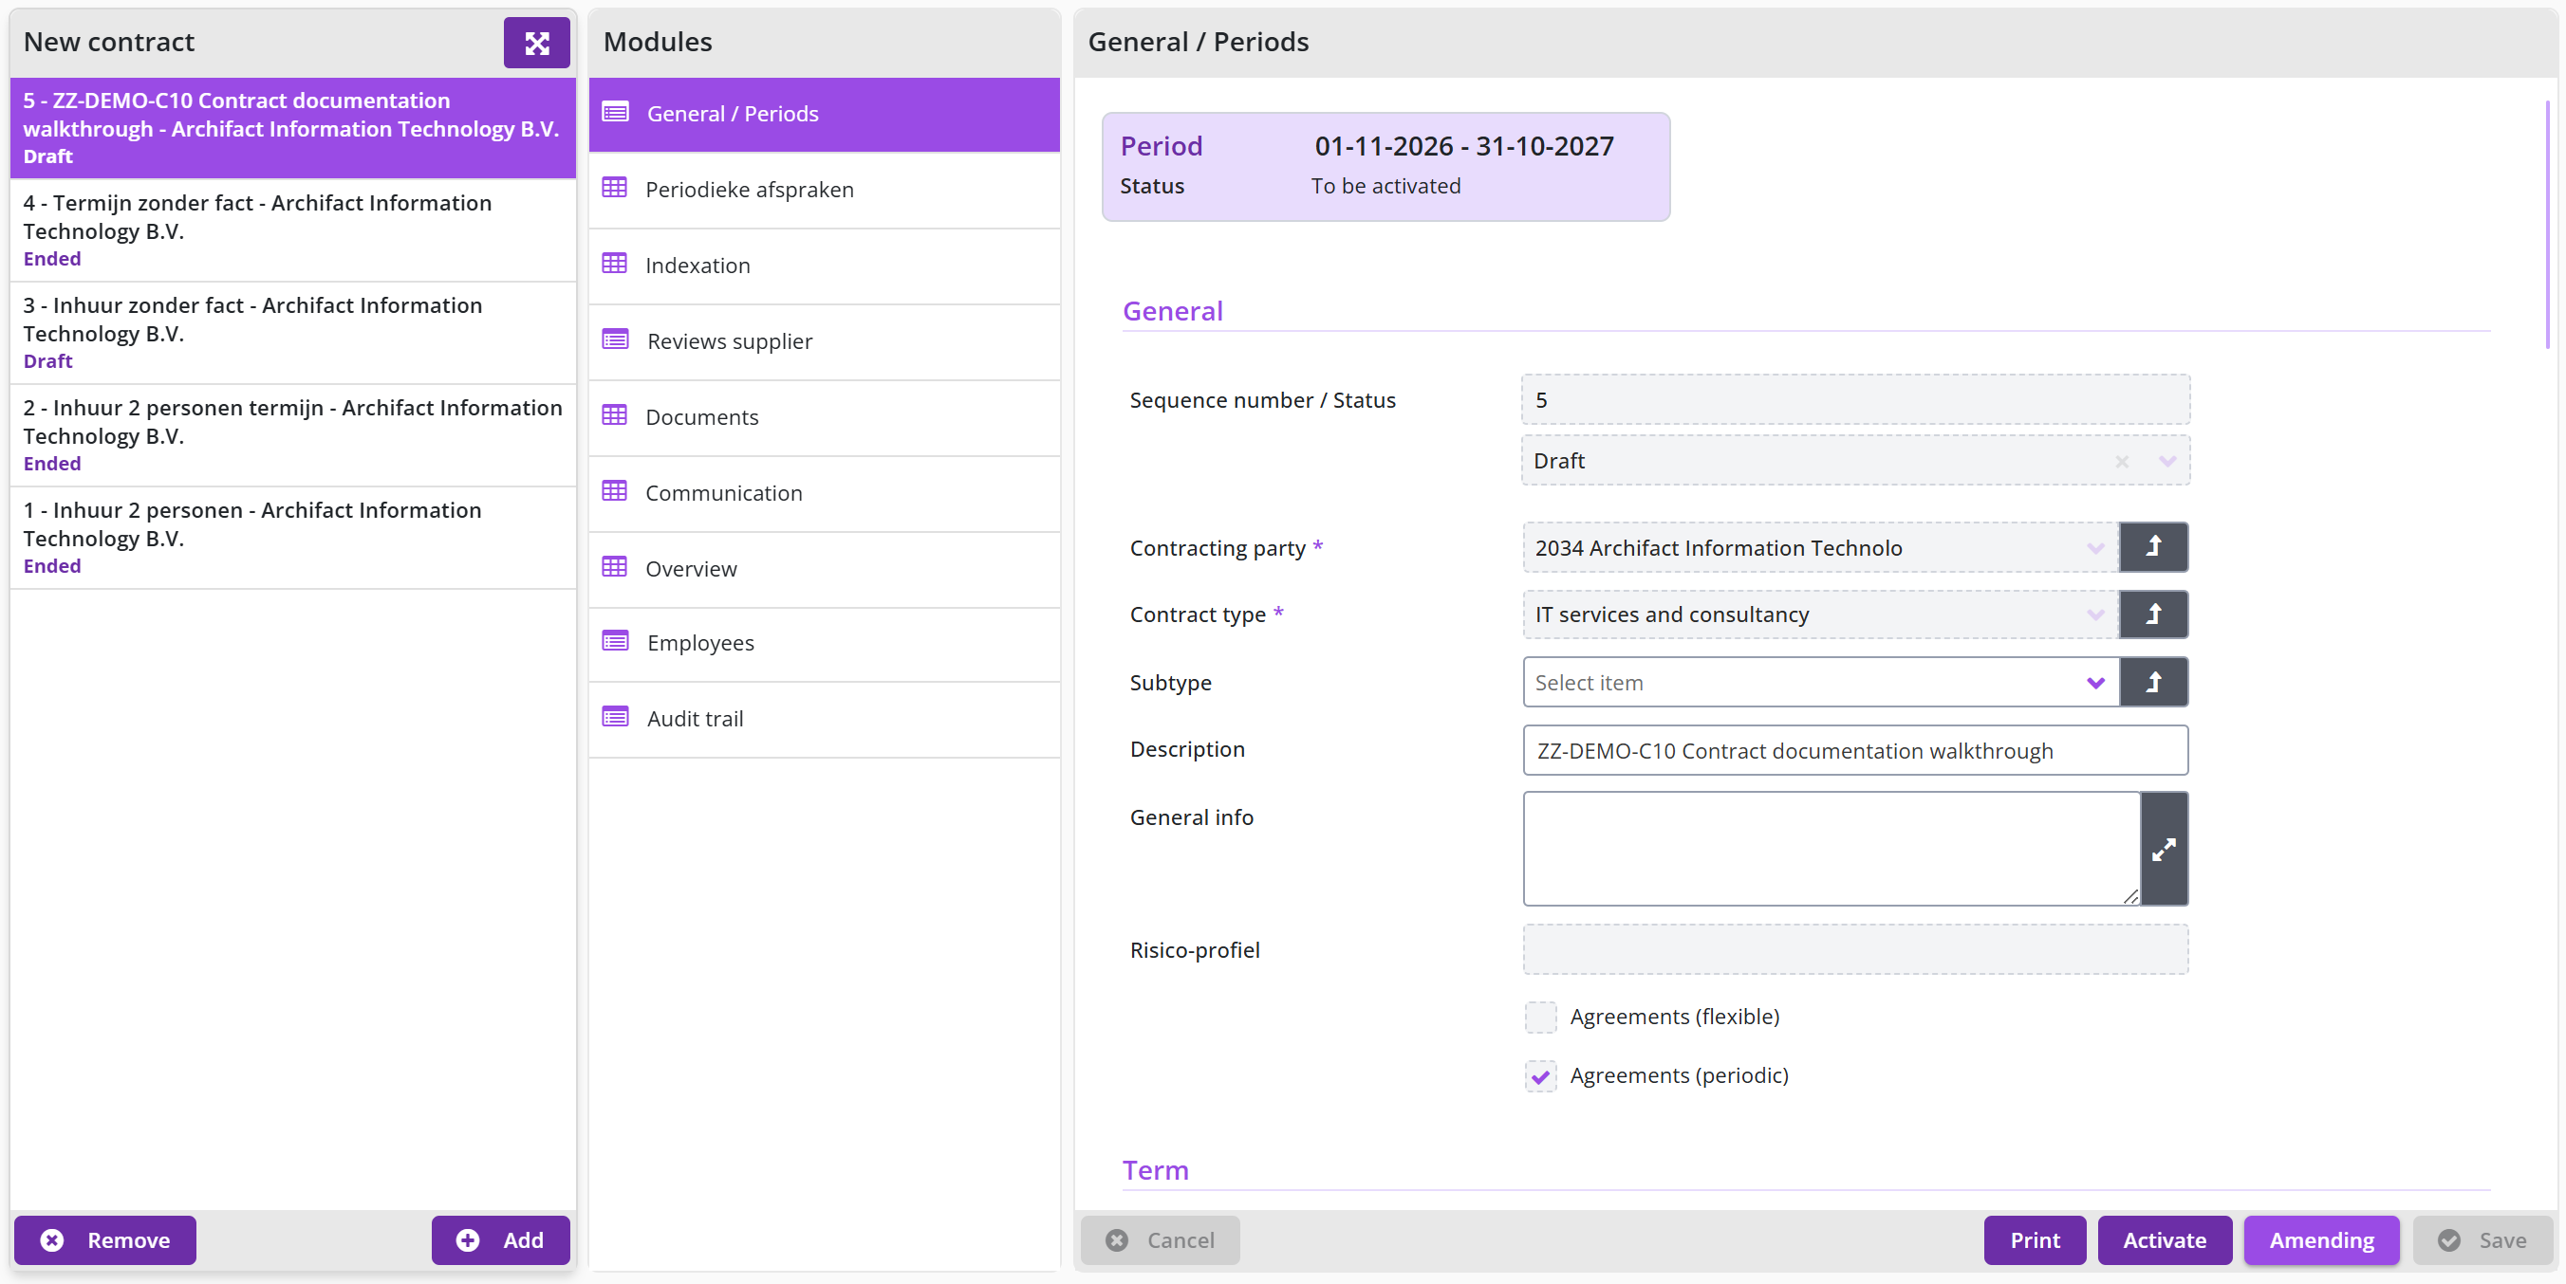
Task: Click the Description input field
Action: 1855,749
